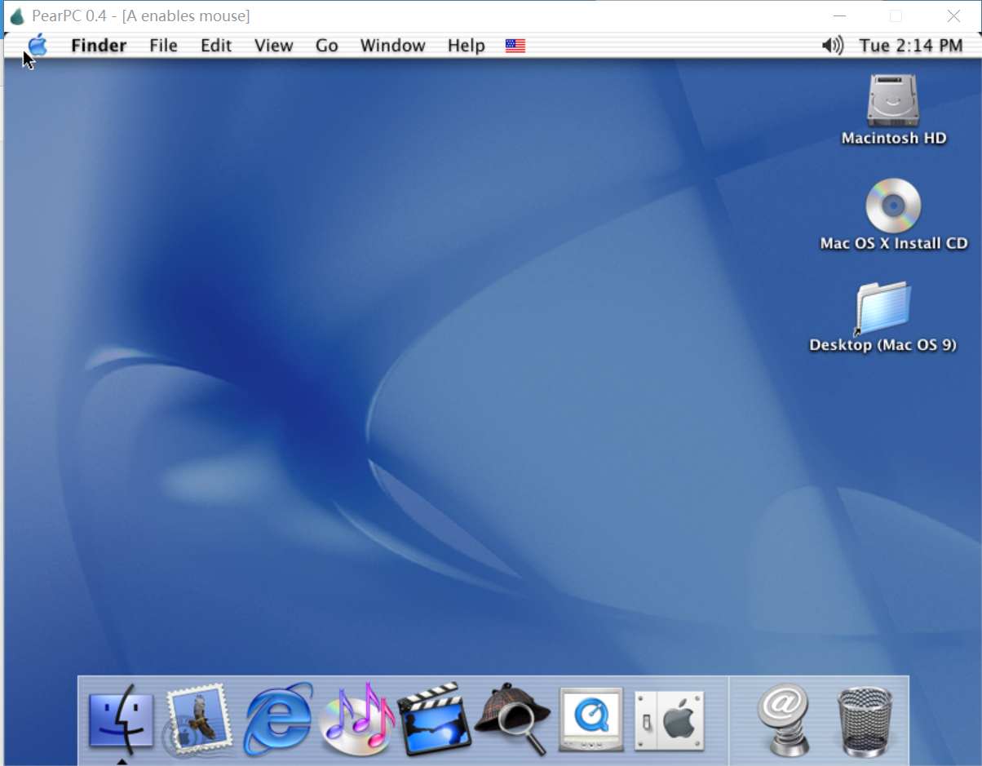
Task: Click the Finder icon in the Dock
Action: [x=121, y=719]
